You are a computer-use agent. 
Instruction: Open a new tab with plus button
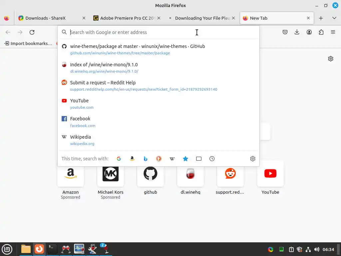pos(321,18)
